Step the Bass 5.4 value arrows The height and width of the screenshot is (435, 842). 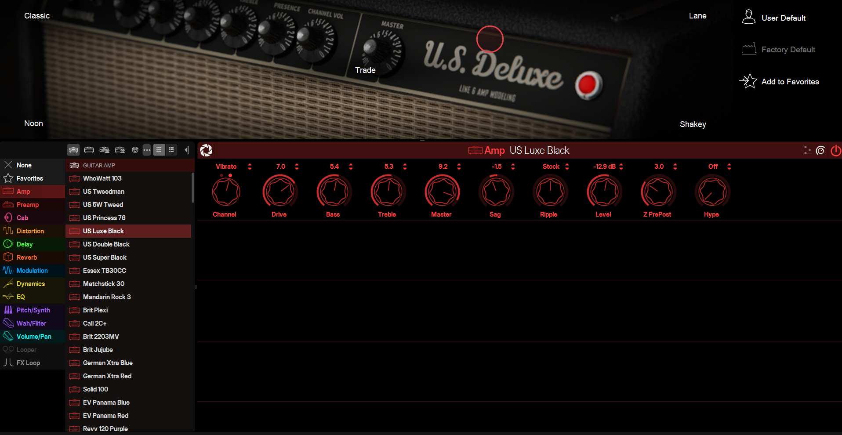click(351, 167)
